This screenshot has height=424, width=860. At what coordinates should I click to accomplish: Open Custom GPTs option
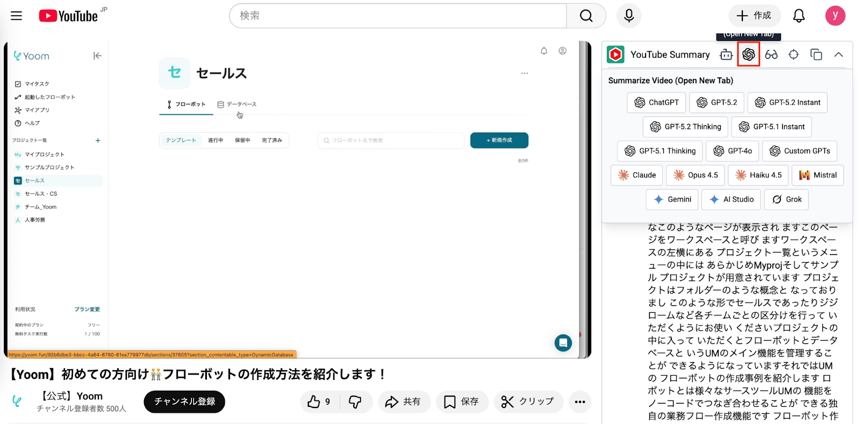pyautogui.click(x=800, y=151)
